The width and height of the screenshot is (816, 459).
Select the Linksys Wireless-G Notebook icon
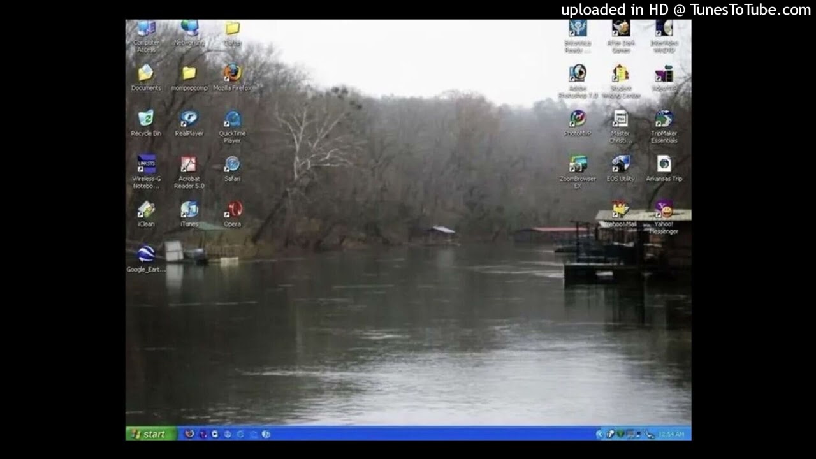click(146, 172)
